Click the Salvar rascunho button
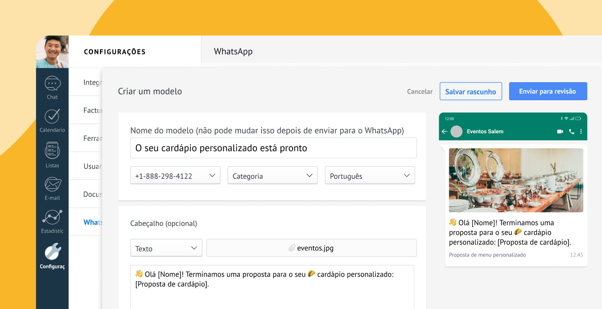 click(471, 91)
